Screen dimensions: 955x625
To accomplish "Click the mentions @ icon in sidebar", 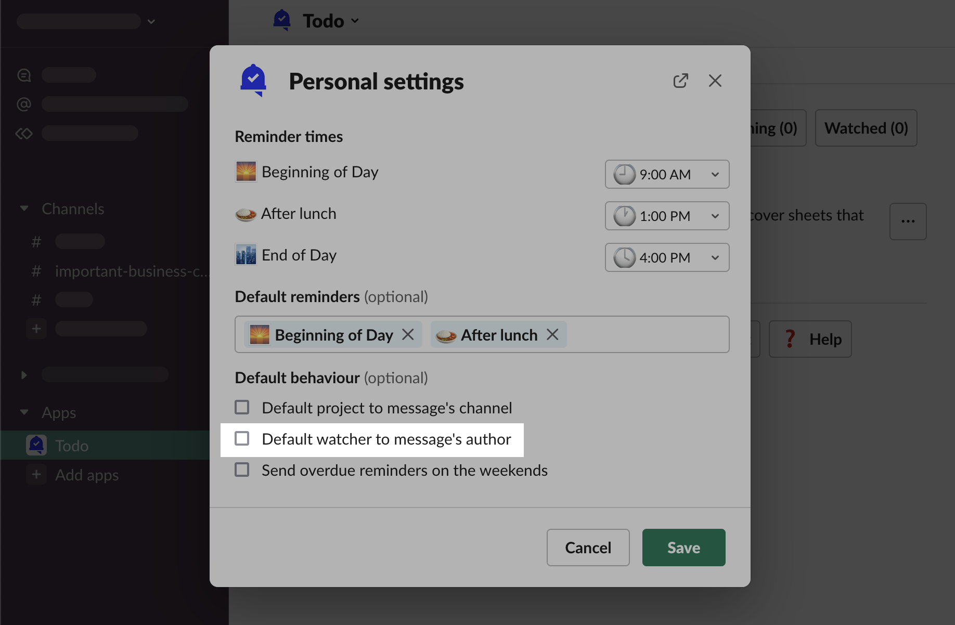I will [x=24, y=104].
